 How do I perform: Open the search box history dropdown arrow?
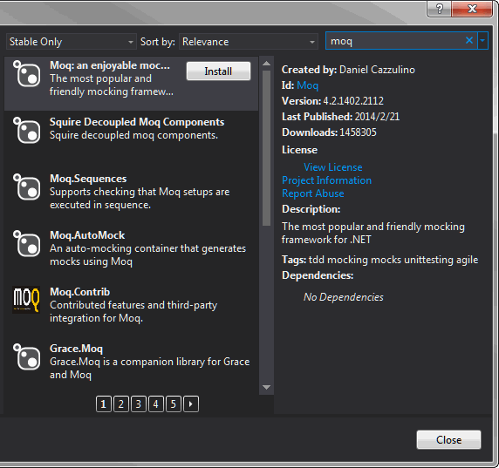tap(482, 40)
